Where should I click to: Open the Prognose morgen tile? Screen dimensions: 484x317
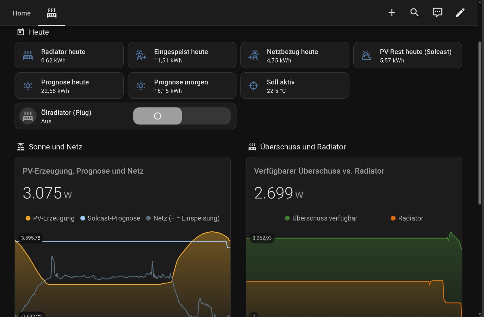click(x=182, y=86)
